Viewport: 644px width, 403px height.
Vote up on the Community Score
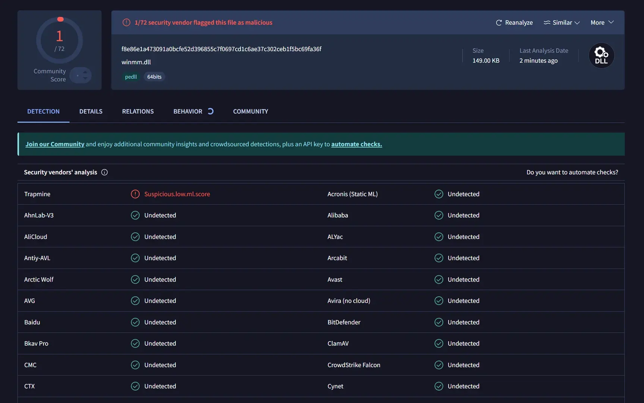pyautogui.click(x=85, y=72)
